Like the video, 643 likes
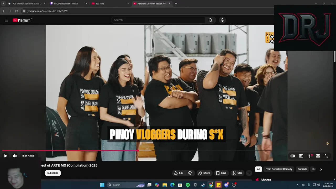 click(x=178, y=173)
